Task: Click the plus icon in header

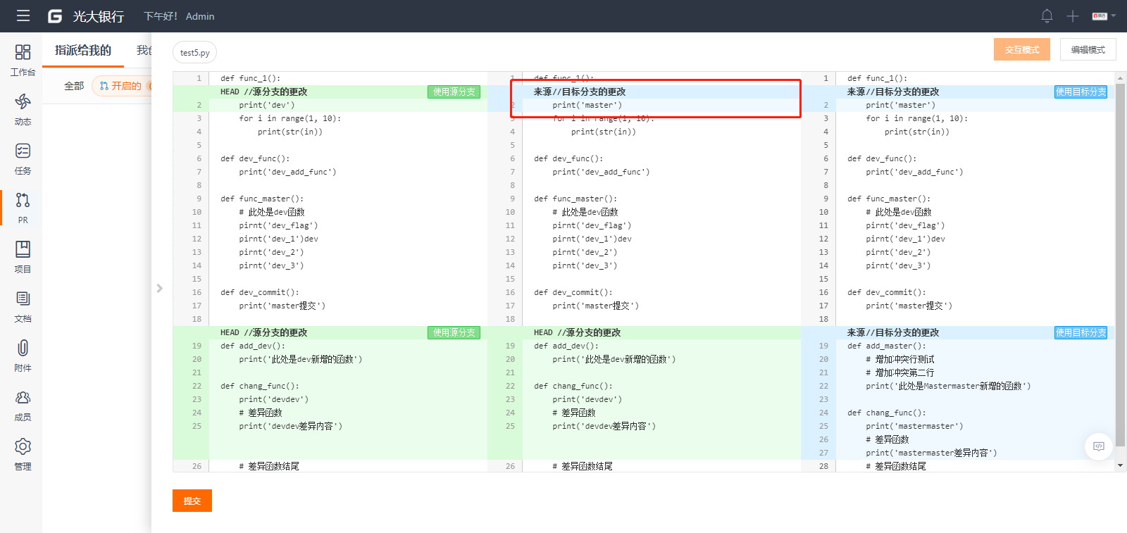Action: pyautogui.click(x=1072, y=16)
